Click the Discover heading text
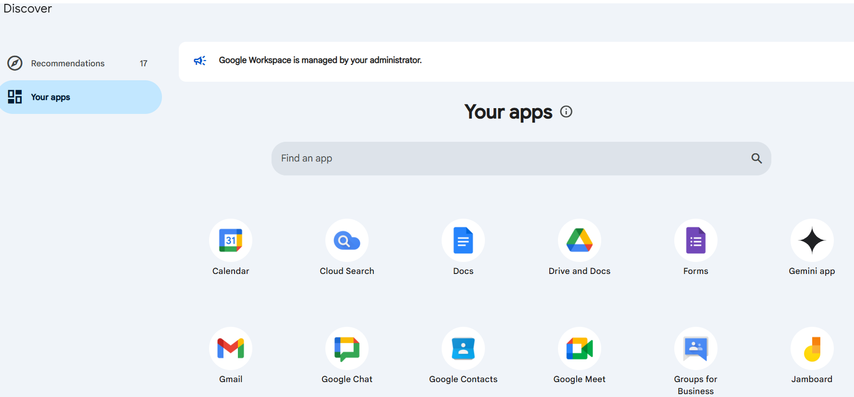Viewport: 854px width, 397px height. [x=27, y=8]
